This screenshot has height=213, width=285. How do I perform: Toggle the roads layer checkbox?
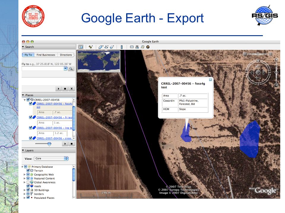point(28,186)
